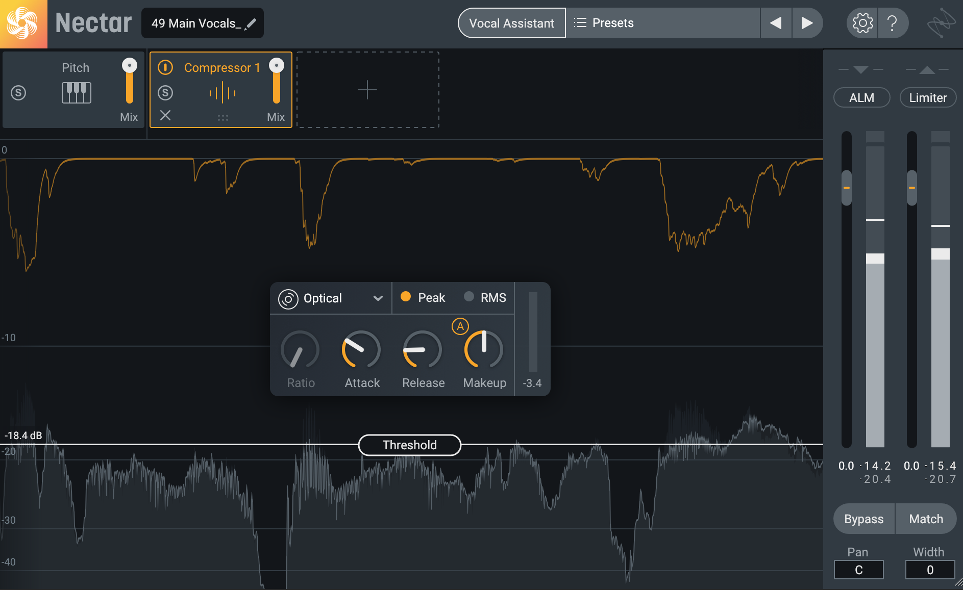963x590 pixels.
Task: Click the iZotope swirl icon top right
Action: [941, 23]
